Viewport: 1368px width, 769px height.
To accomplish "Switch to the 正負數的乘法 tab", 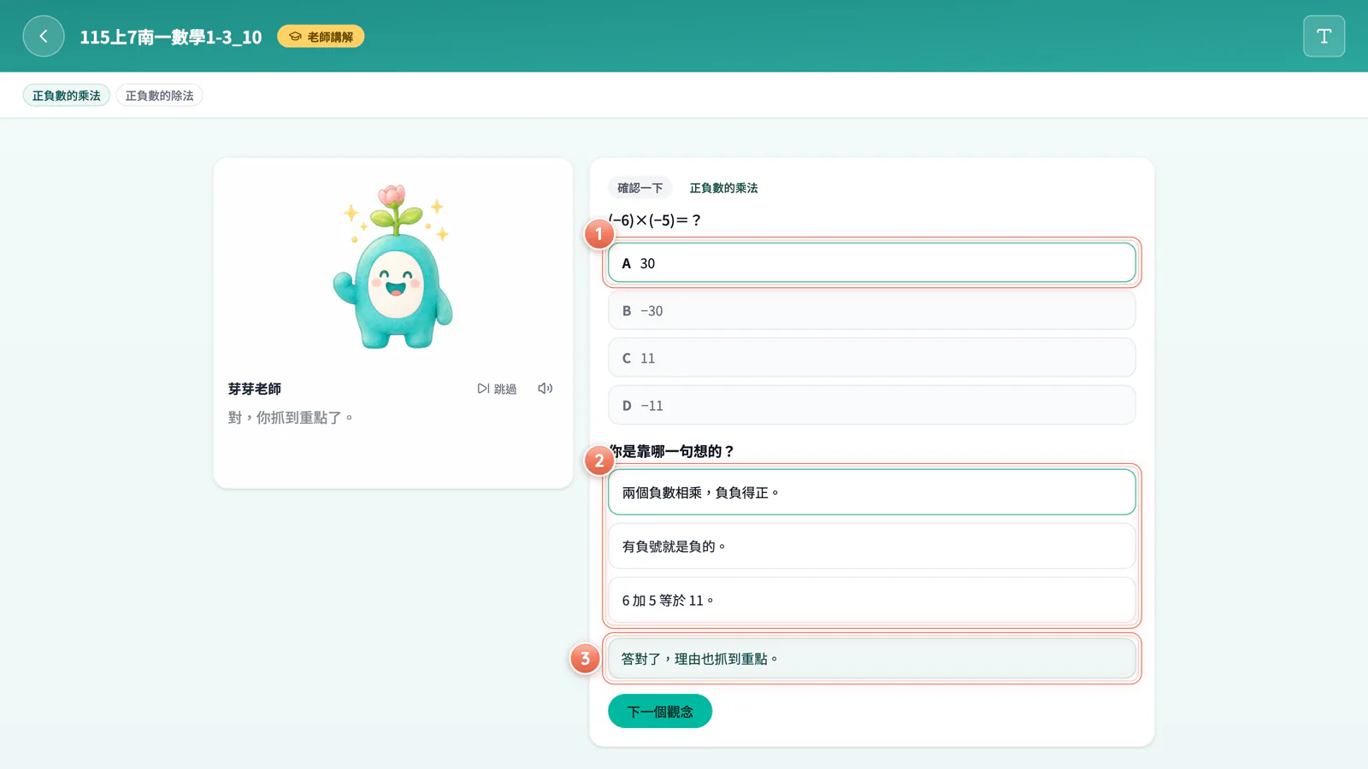I will pos(67,96).
